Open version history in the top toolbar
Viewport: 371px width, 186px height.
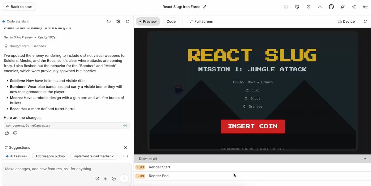pyautogui.click(x=308, y=7)
